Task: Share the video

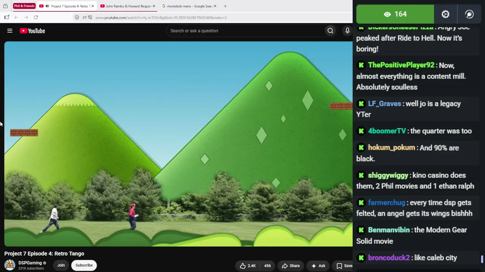Action: (291, 266)
